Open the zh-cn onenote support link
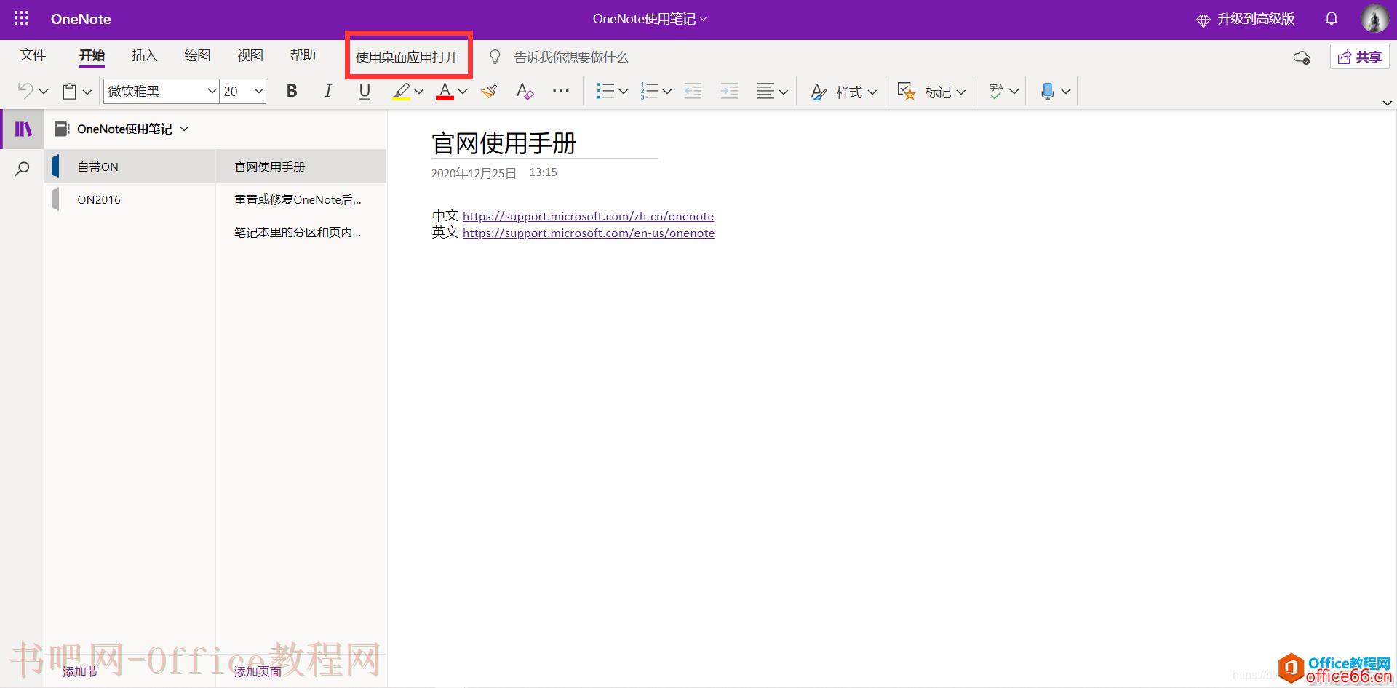Image resolution: width=1397 pixels, height=688 pixels. (588, 216)
